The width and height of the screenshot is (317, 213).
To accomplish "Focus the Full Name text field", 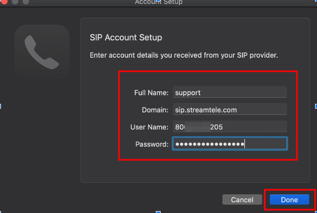I will pyautogui.click(x=229, y=92).
